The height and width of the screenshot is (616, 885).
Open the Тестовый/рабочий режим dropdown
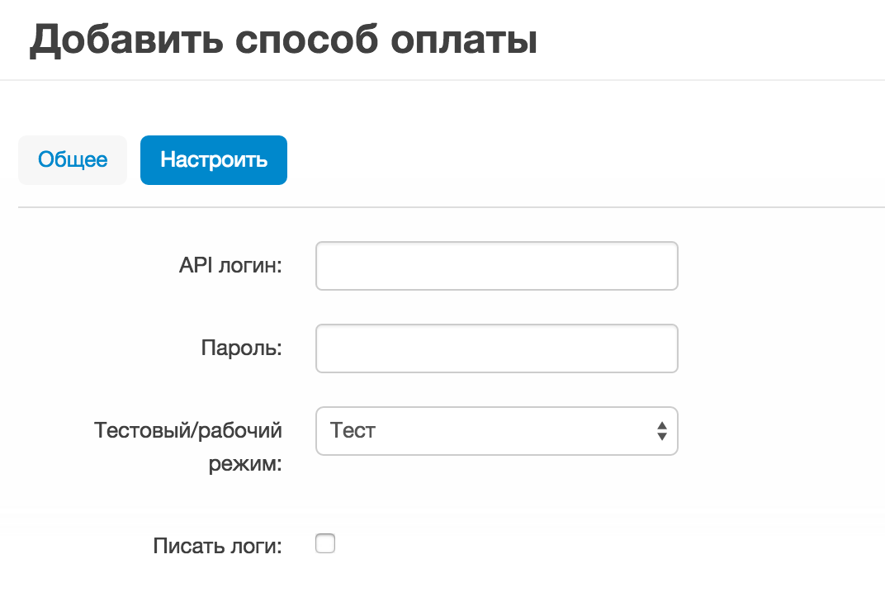click(x=496, y=431)
